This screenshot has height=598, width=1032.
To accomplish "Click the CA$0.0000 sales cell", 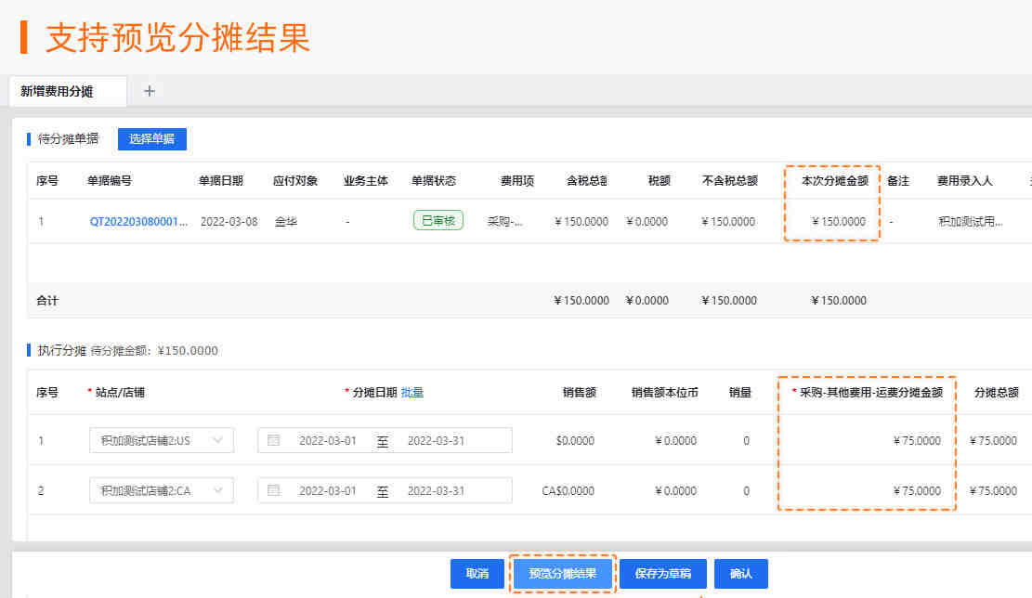I will (568, 491).
